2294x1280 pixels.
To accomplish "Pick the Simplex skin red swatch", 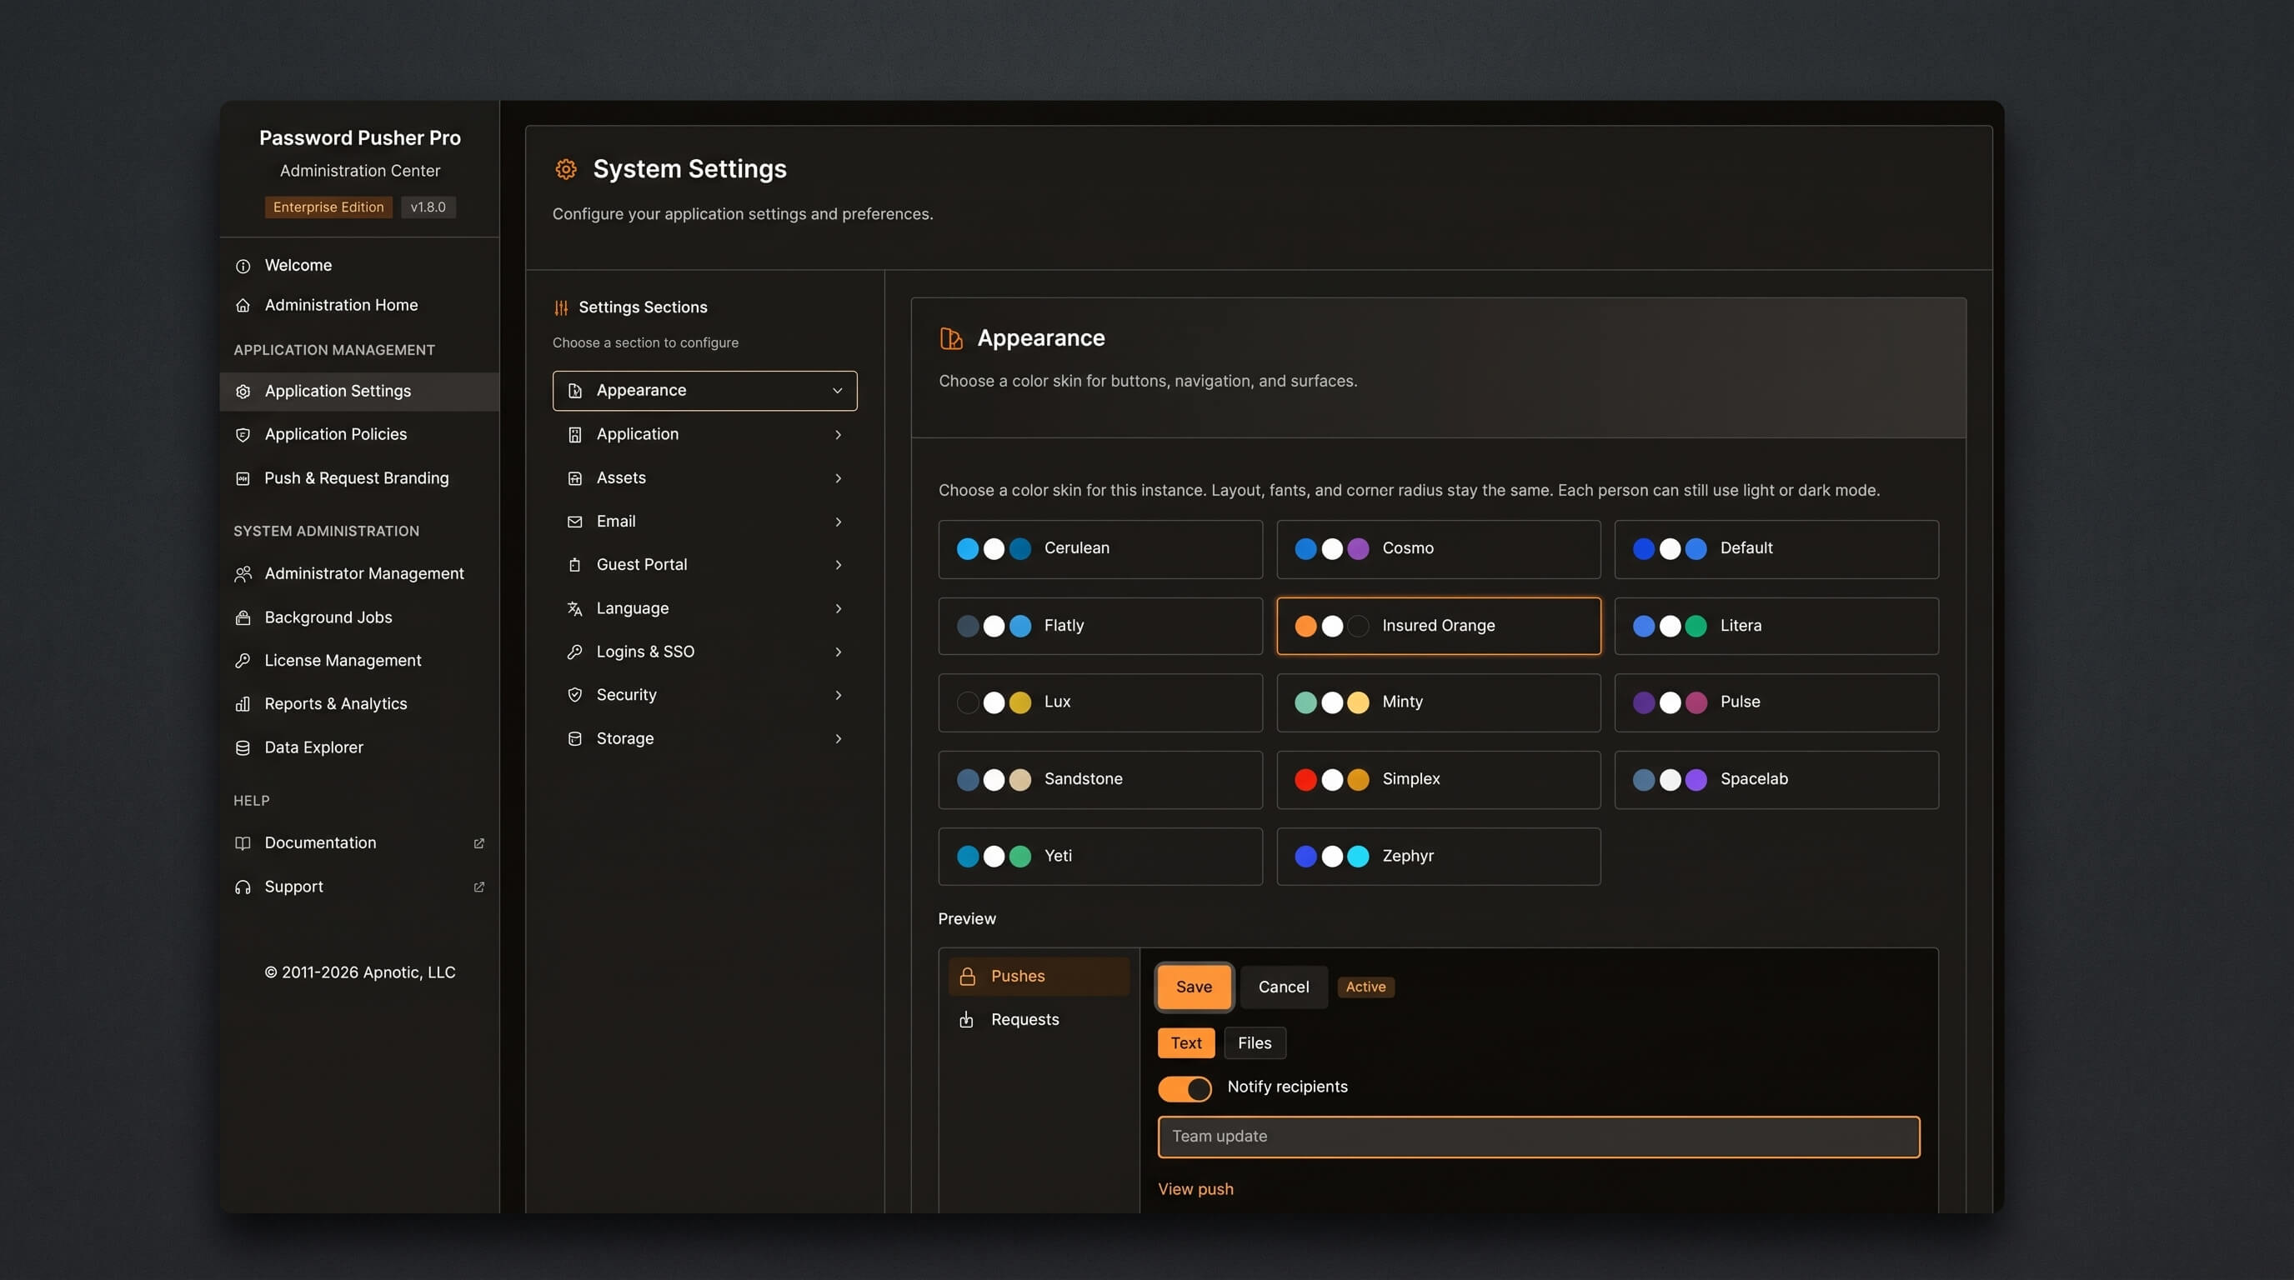I will [x=1305, y=781].
